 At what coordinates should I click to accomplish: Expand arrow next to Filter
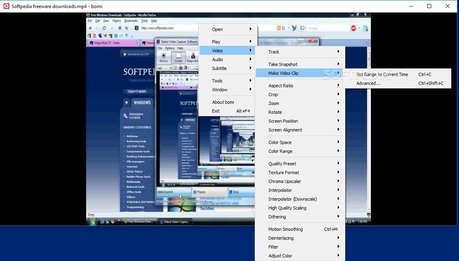click(x=339, y=247)
